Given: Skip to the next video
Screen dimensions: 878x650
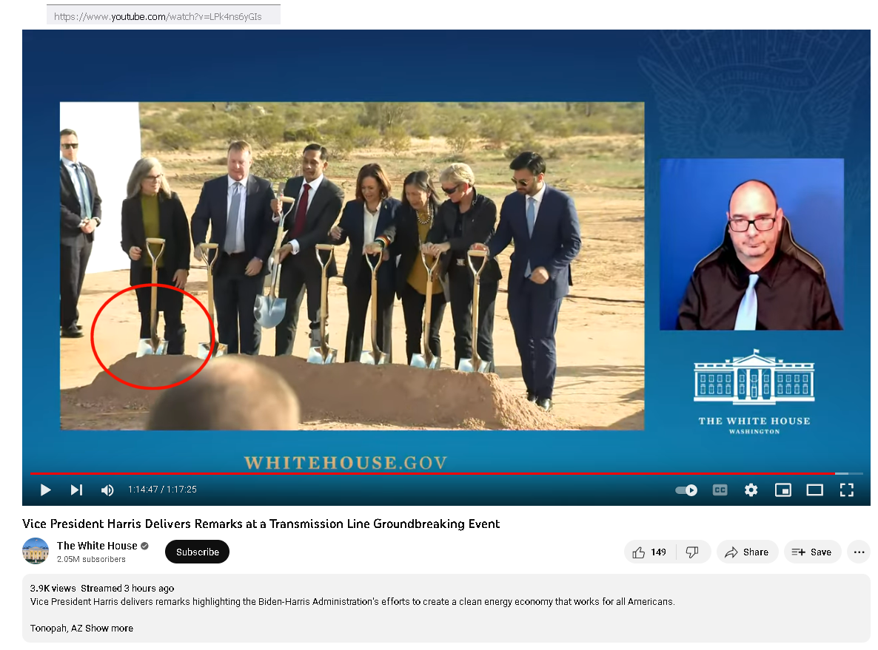Looking at the screenshot, I should pos(76,490).
